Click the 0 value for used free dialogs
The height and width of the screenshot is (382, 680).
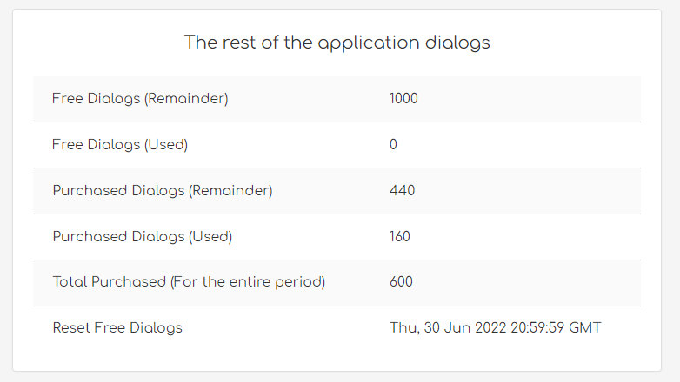[393, 145]
